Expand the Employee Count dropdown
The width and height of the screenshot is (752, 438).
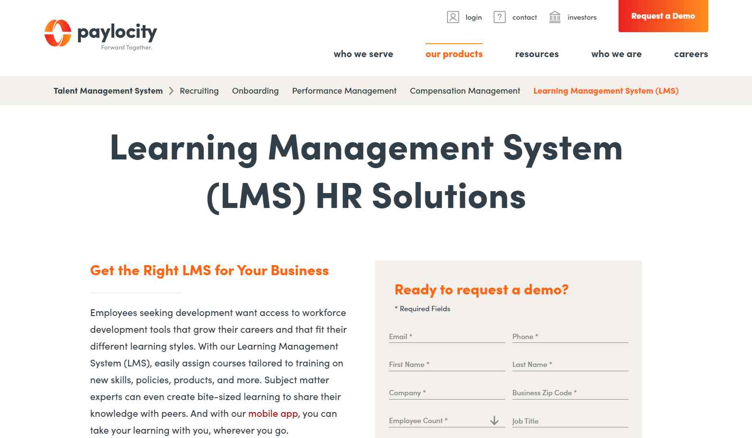click(447, 421)
